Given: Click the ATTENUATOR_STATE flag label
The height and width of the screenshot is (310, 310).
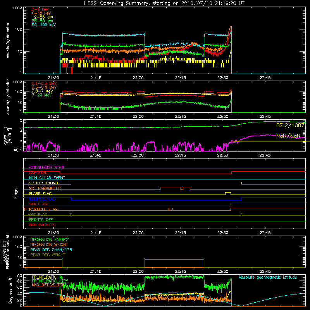Looking at the screenshot, I should click(47, 167).
